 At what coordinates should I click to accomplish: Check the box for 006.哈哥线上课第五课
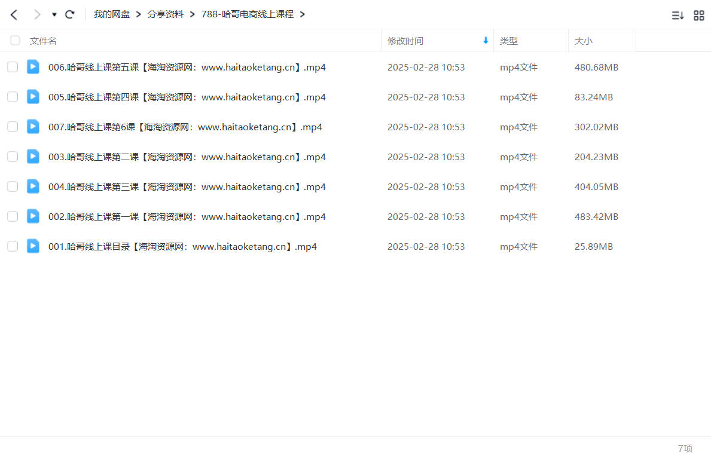13,67
